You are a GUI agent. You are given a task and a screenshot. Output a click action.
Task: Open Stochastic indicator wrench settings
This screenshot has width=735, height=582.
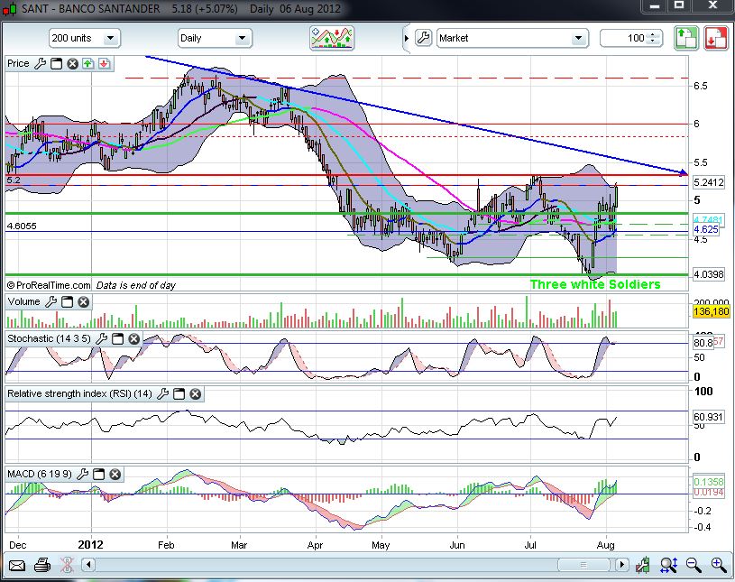(101, 338)
